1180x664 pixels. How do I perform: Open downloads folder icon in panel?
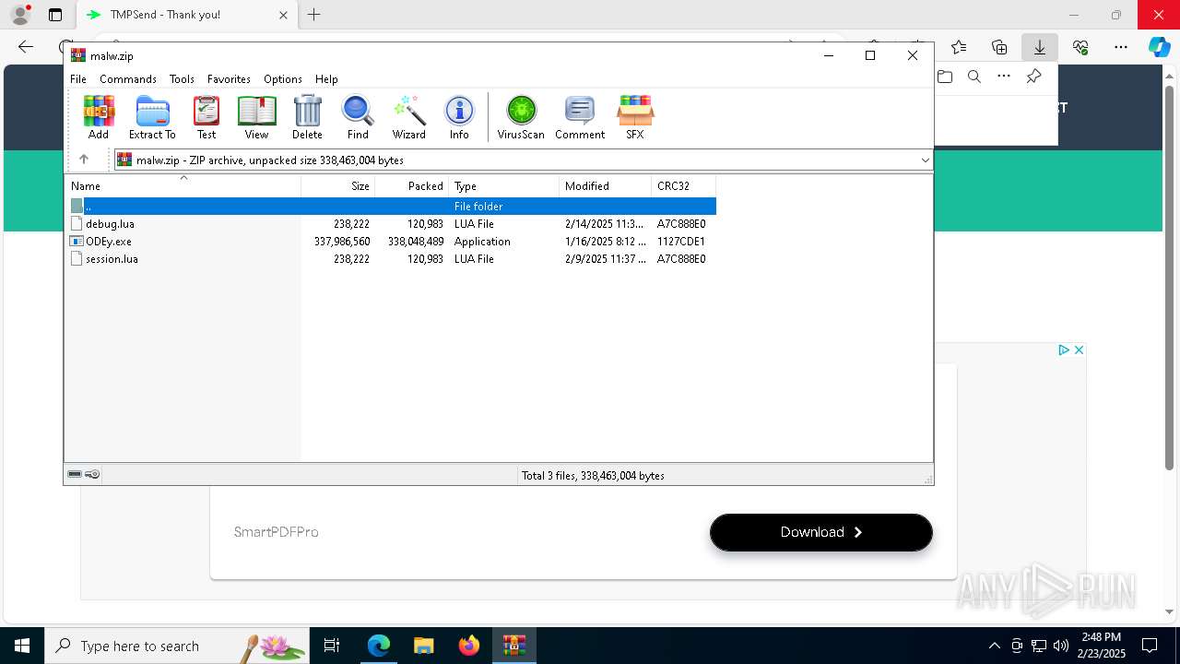(945, 77)
